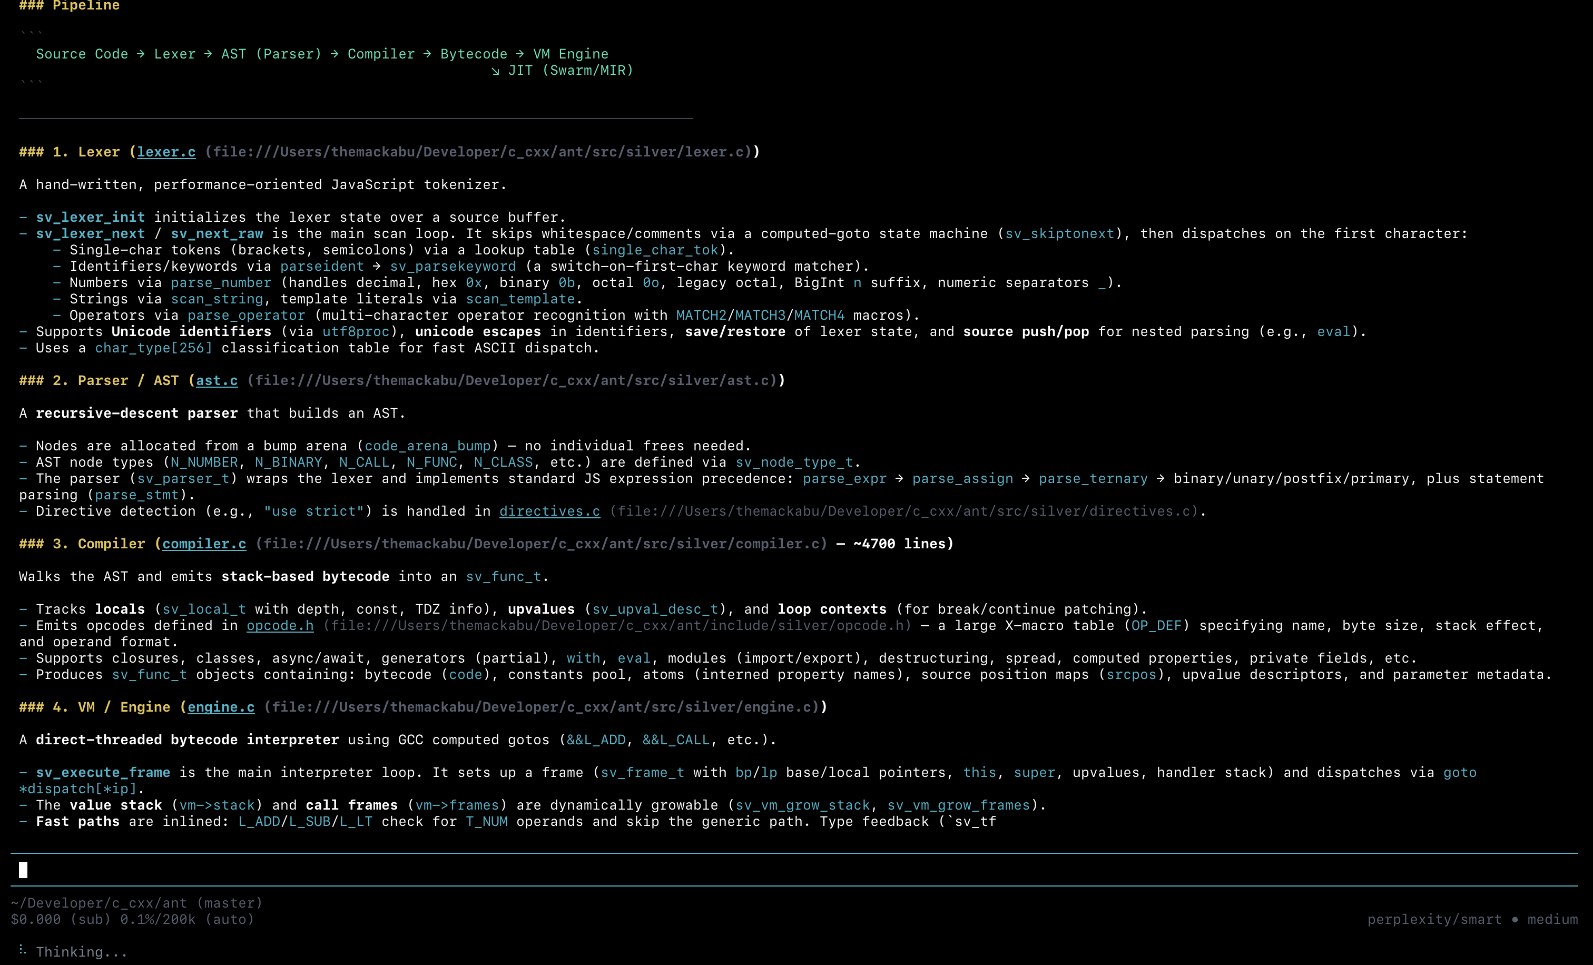Click the lexer.c file:// URL path
The image size is (1593, 965).
[478, 152]
